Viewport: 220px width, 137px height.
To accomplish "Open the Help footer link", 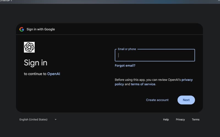I will point(166,119).
